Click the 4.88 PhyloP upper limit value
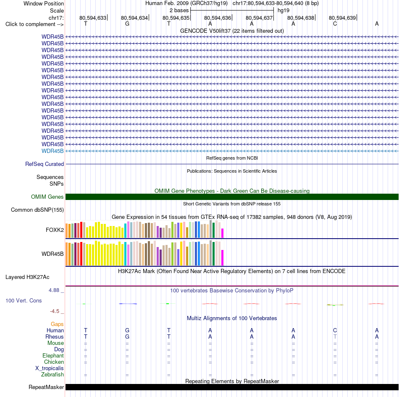399x397 pixels. [x=54, y=290]
